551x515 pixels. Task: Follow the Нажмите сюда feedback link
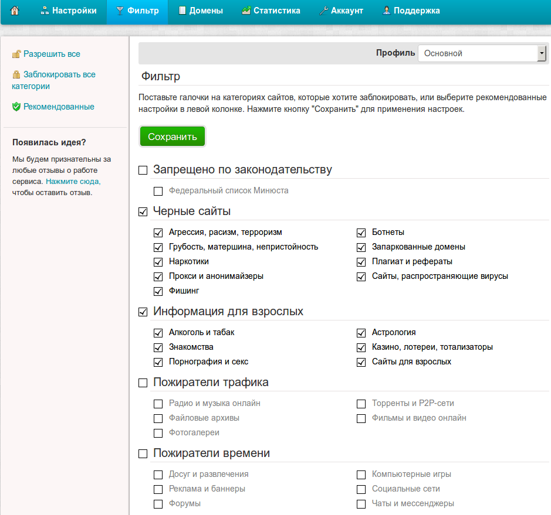pos(73,182)
